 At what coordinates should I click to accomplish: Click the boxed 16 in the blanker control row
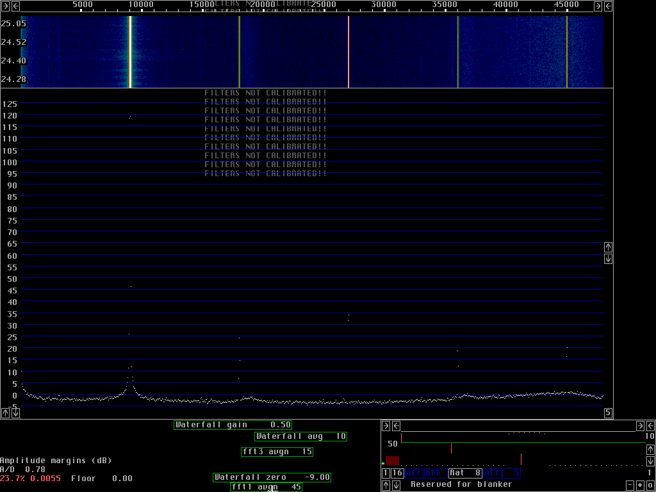coord(397,473)
